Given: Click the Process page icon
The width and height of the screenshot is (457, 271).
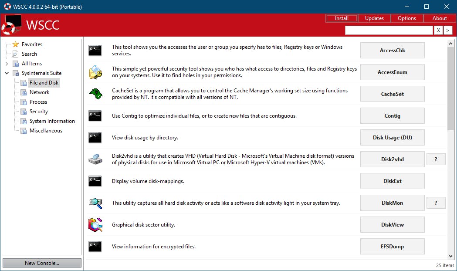Looking at the screenshot, I should pyautogui.click(x=24, y=102).
